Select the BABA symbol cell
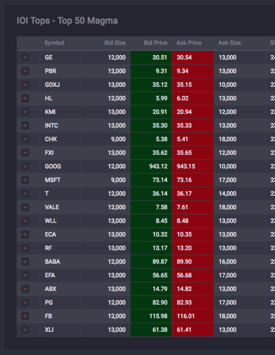This screenshot has width=275, height=355. click(60, 262)
